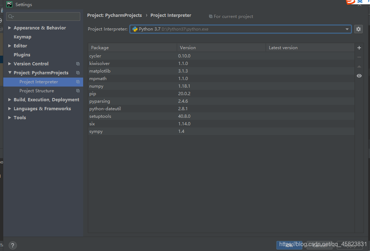Select the mpmath package row
This screenshot has height=251, width=370.
pos(221,78)
